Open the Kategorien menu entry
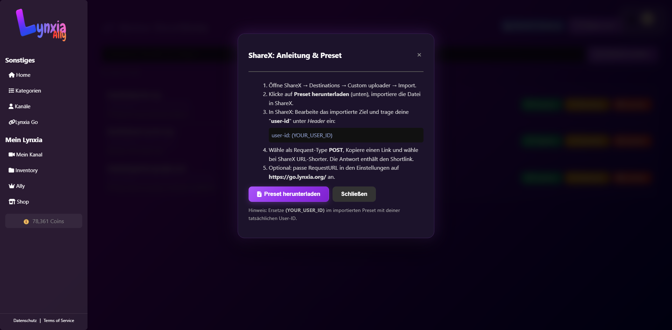The image size is (672, 330). [28, 91]
